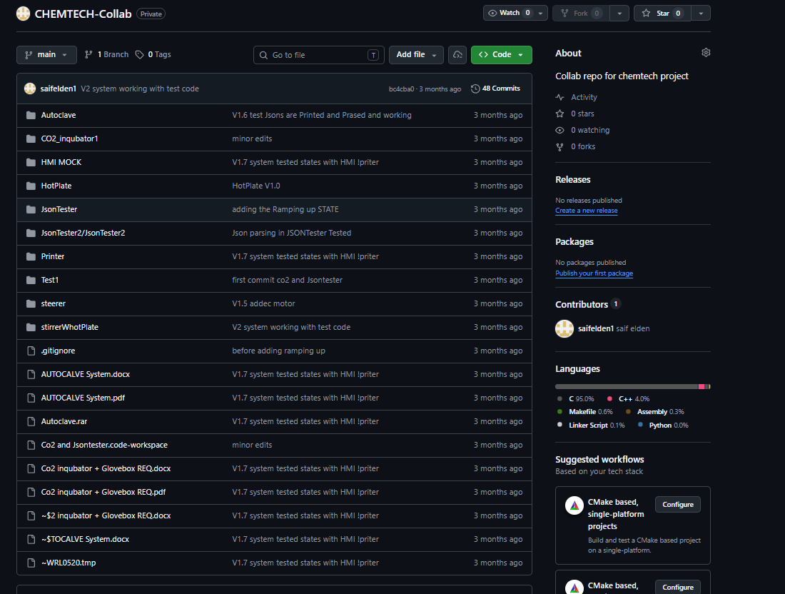Screen dimensions: 785x594
Task: Click the Autoclave folder icon
Action: coord(31,115)
